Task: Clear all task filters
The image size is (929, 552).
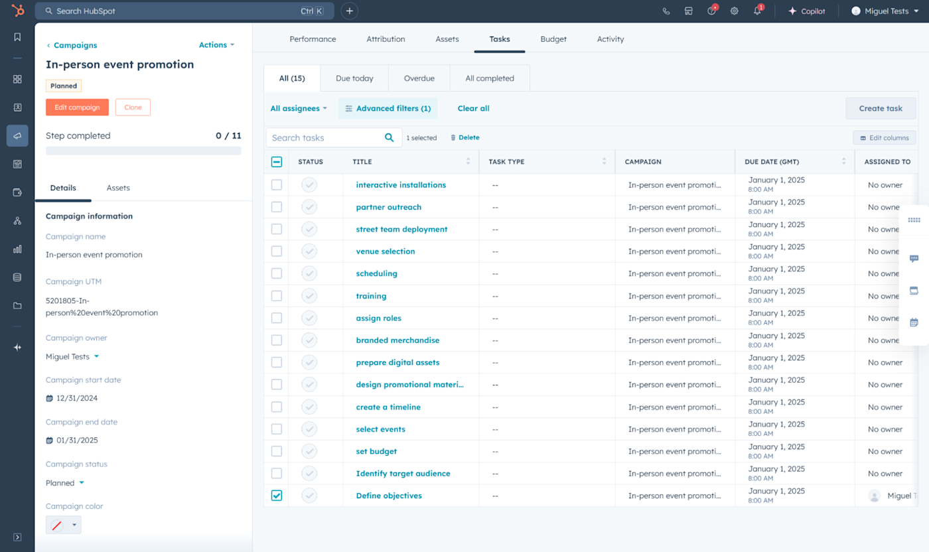Action: coord(474,108)
